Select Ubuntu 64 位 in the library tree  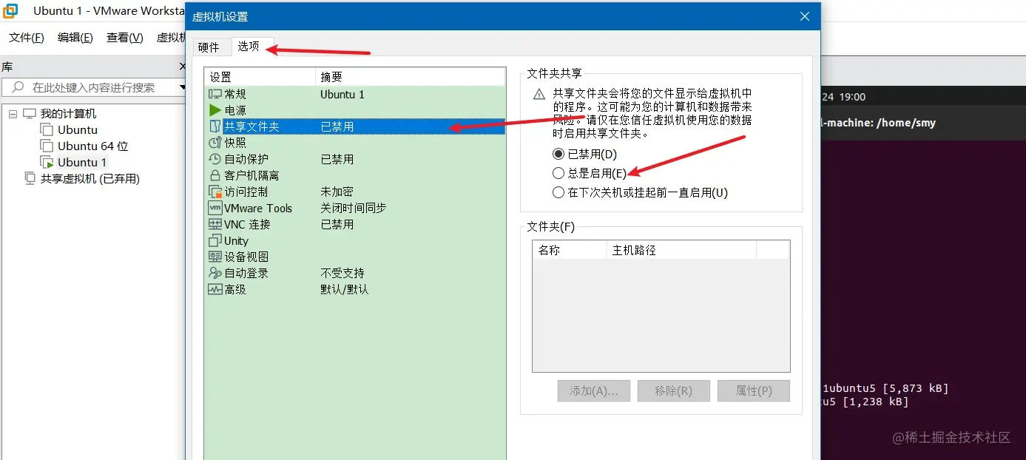(x=93, y=146)
